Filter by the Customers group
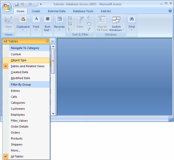The image size is (174, 160). [x=26, y=109]
